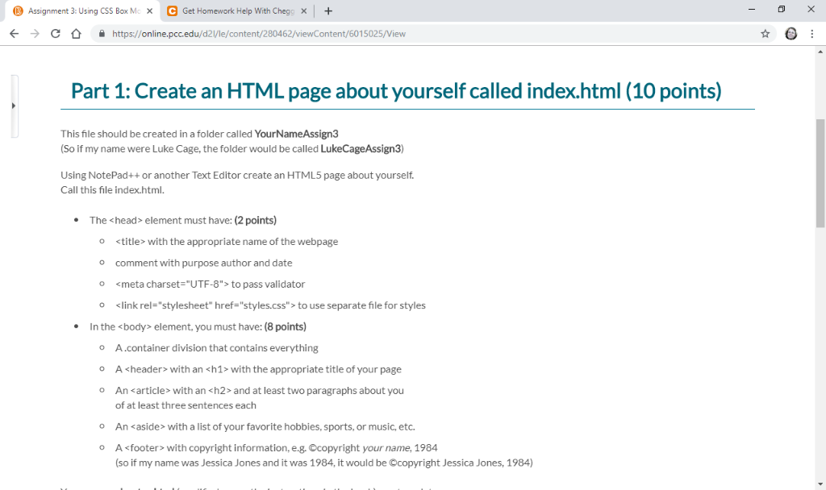
Task: Close the Chegg Homework Help tab
Action: (303, 11)
